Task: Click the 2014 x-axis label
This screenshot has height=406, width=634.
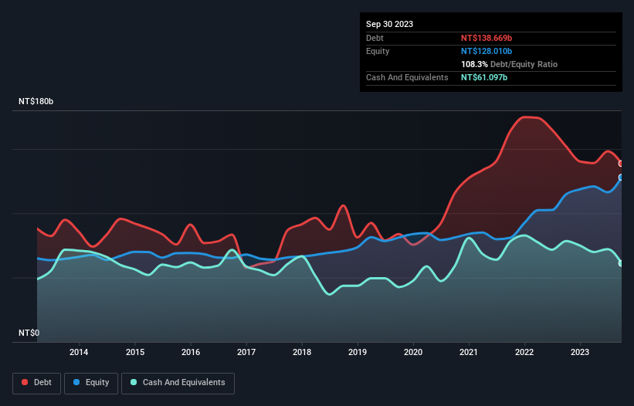Action: tap(79, 352)
